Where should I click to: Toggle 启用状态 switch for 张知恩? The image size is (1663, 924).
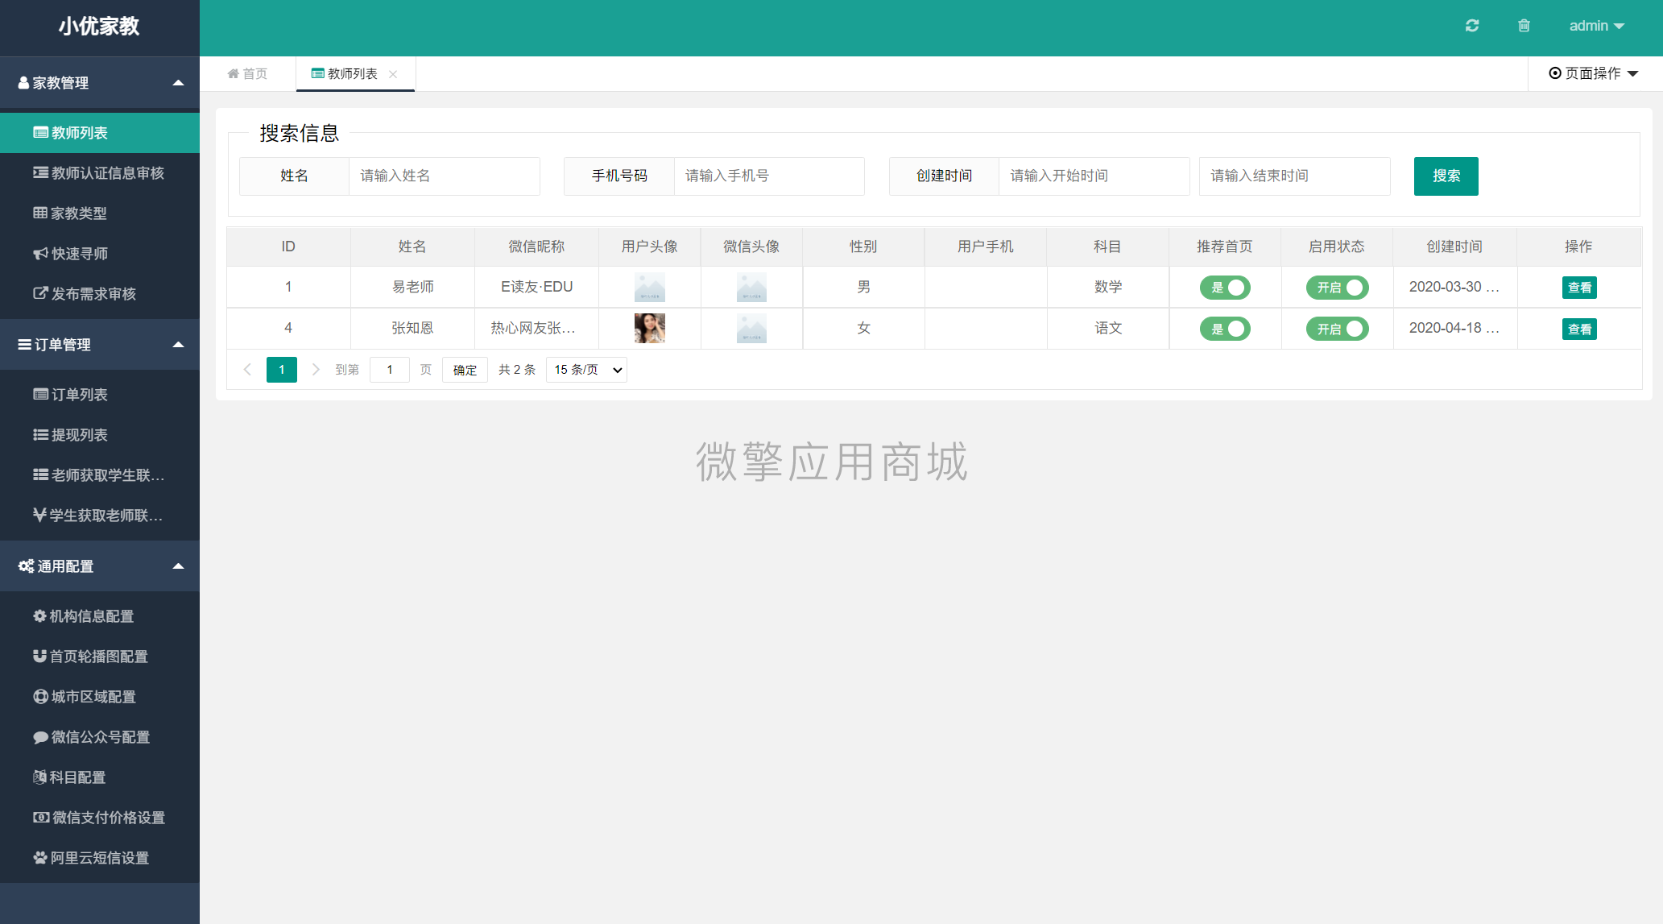[1338, 328]
